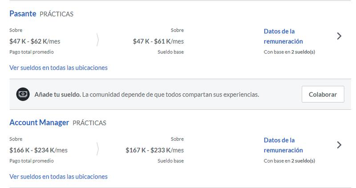
Task: Click the Account Manager base salary $167 K - $233 K
Action: click(x=154, y=150)
